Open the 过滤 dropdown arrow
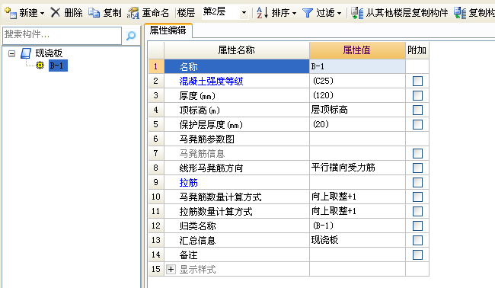This screenshot has width=495, height=288. [x=339, y=14]
